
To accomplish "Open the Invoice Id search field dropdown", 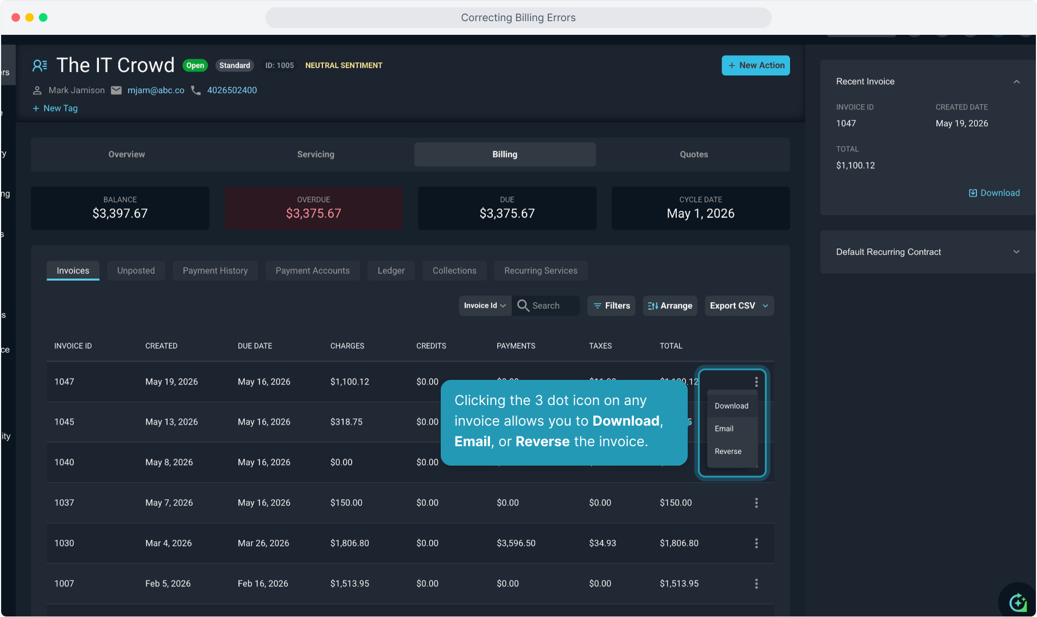I will pyautogui.click(x=485, y=306).
